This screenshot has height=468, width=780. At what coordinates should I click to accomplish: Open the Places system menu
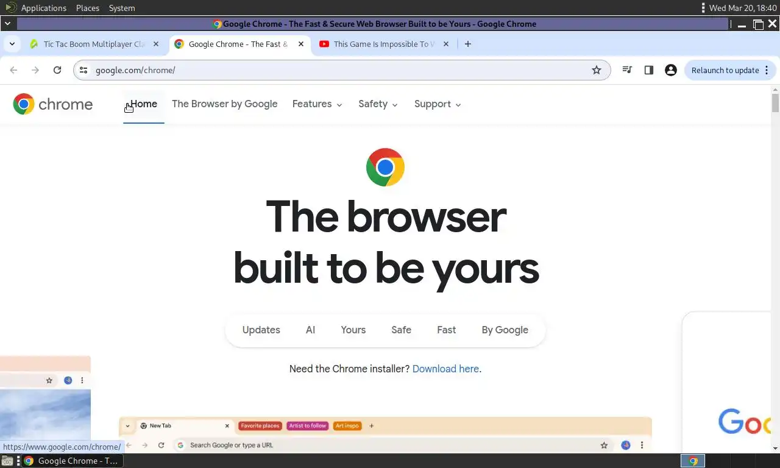click(x=88, y=8)
